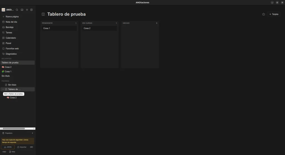Viewport: 285px width, 155px height.
Task: Toggle light/dark theme with sun icon
Action: 27,10
